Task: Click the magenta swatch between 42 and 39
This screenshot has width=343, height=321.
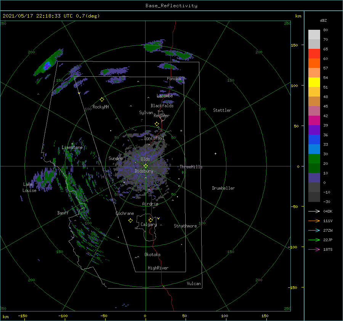Action: (x=314, y=121)
